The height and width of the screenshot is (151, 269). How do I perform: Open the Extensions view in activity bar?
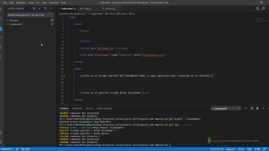click(1, 47)
